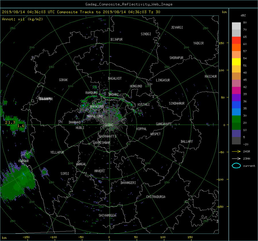
Task: Click the yellow VIL value '1.6'
Action: (21, 126)
